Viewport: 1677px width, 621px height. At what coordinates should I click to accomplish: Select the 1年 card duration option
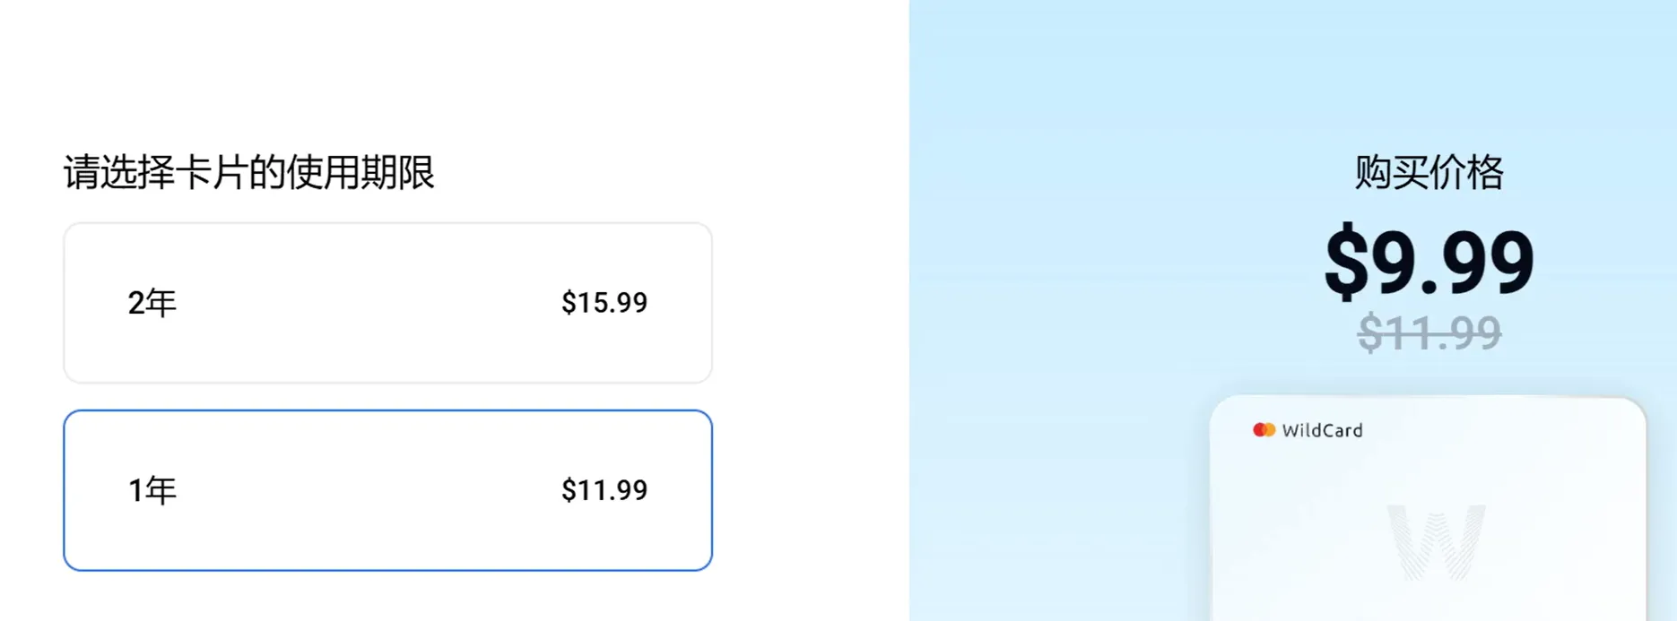[387, 490]
